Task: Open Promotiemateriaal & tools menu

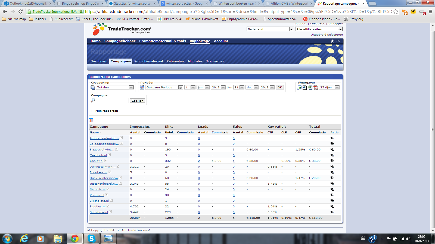Action: 163,41
